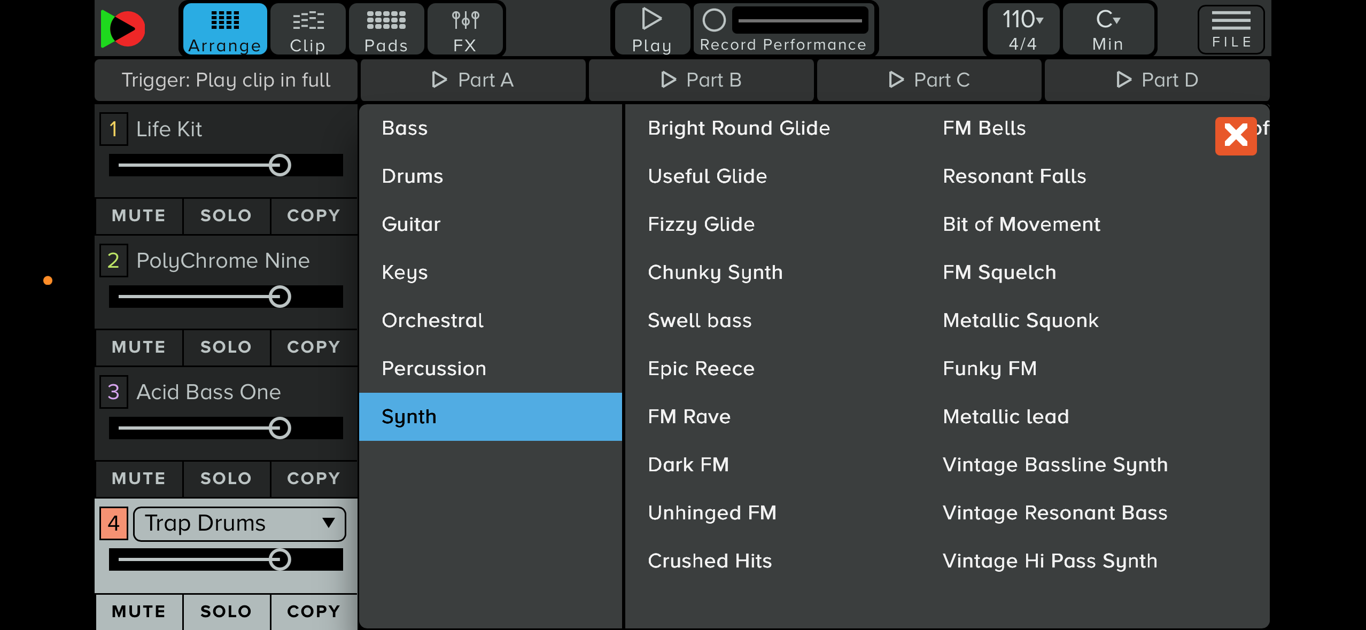Choose the Epic Reece preset
This screenshot has width=1366, height=630.
[701, 369]
